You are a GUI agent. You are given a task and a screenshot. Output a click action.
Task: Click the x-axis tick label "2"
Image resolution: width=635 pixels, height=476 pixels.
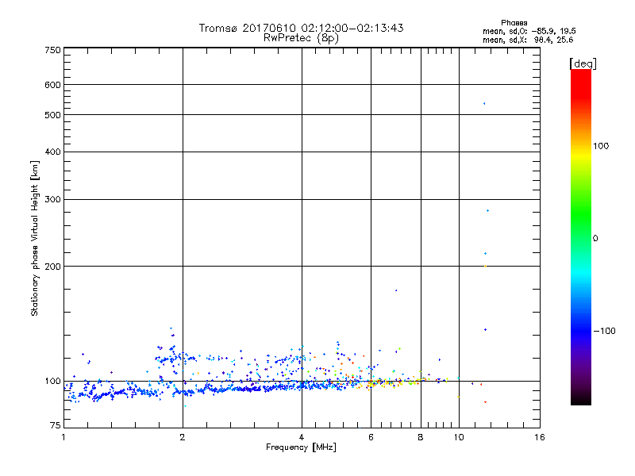coord(183,437)
